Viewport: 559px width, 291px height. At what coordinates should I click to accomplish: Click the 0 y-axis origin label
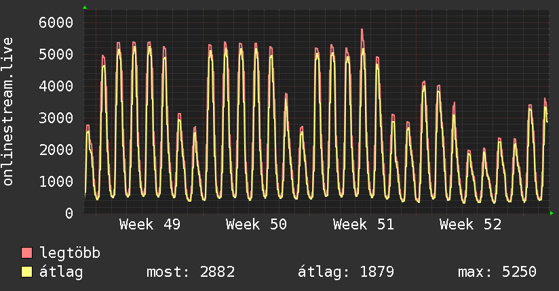click(x=68, y=213)
